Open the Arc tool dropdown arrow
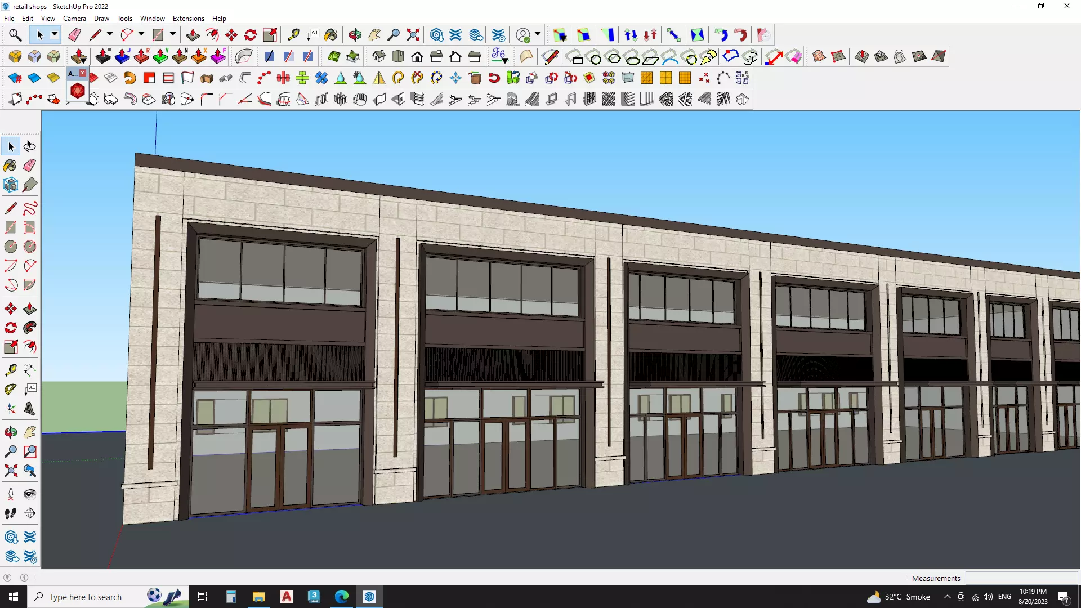 141,35
